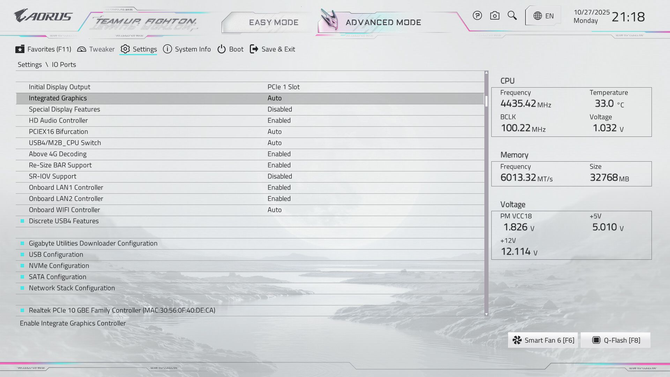Expand USB Configuration submenu
Image resolution: width=670 pixels, height=377 pixels.
[56, 254]
